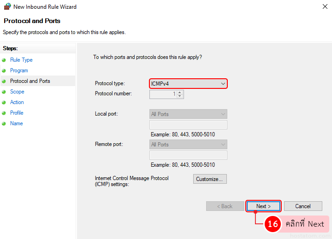Click the green bullet beside Action
The width and height of the screenshot is (332, 239).
click(4, 103)
